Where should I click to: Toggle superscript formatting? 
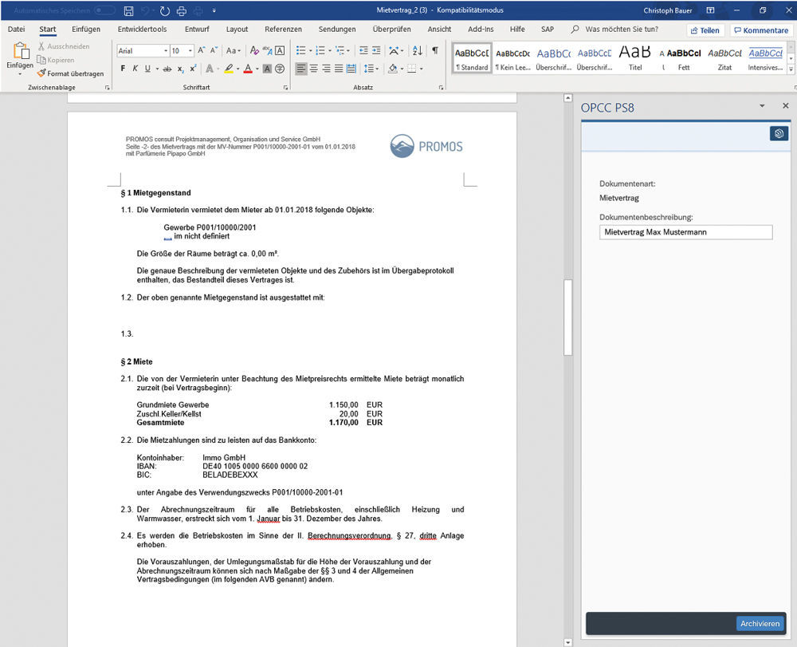coord(192,69)
